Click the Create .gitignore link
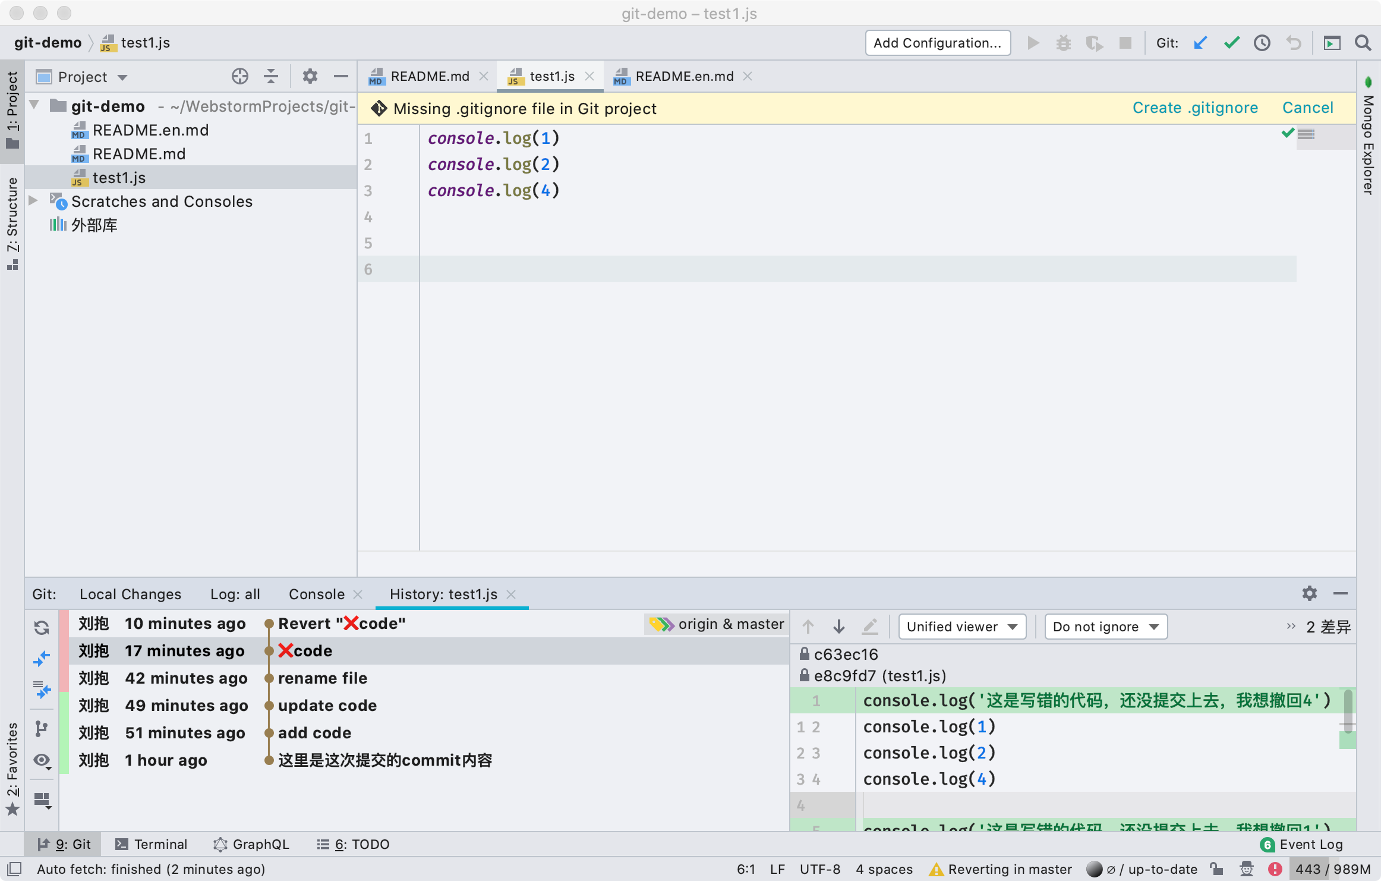1381x881 pixels. click(1194, 108)
